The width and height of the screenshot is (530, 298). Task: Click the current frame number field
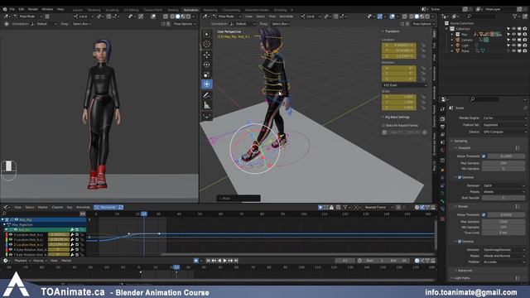(x=344, y=261)
